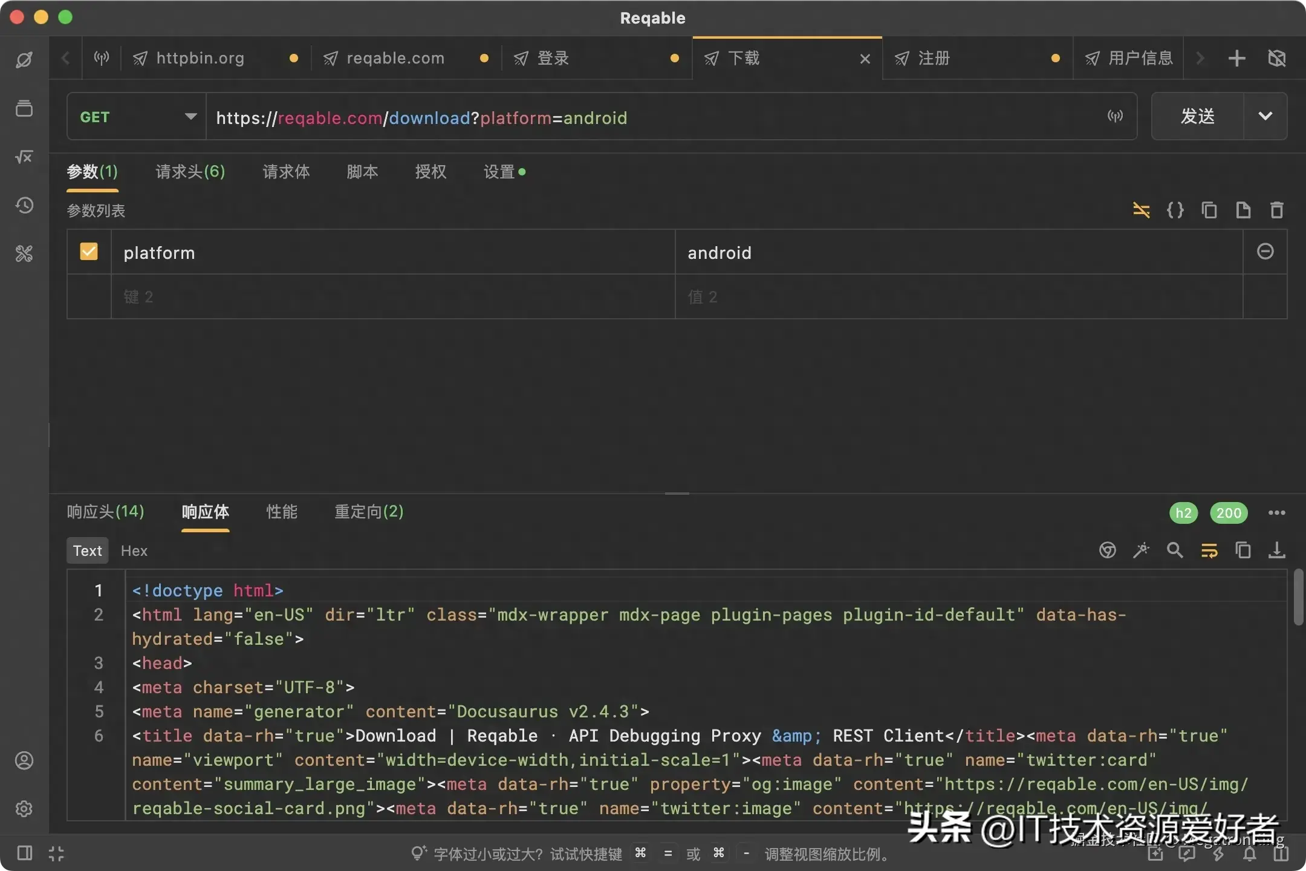This screenshot has height=871, width=1306.
Task: Click the magic wand beautify icon
Action: [1141, 550]
